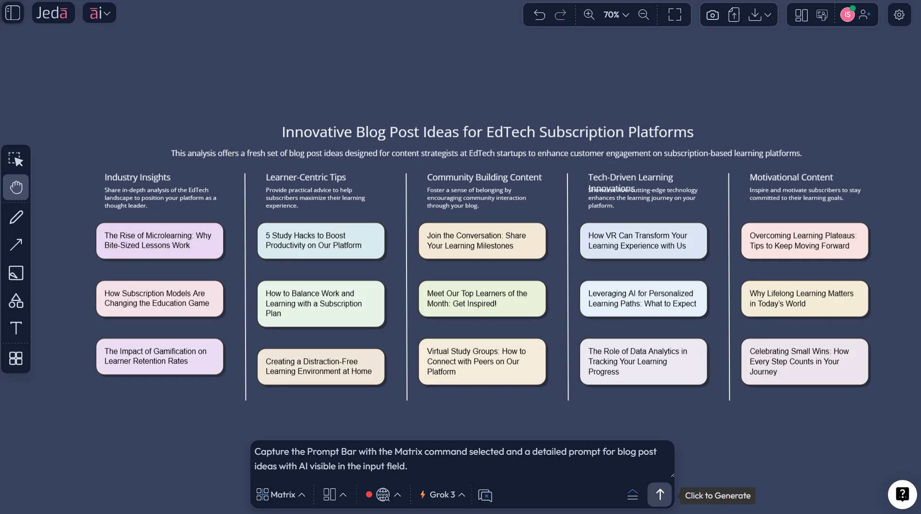Screen dimensions: 921x514
Task: Select the text tool
Action: pyautogui.click(x=16, y=328)
